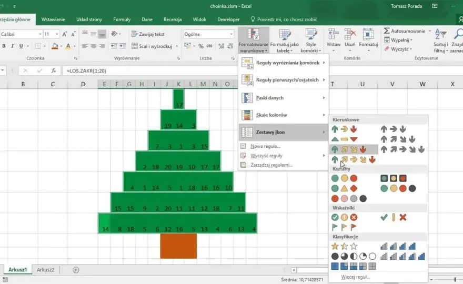463x284 pixels.
Task: Select the 5 colored arrows icon set
Action: (354, 160)
